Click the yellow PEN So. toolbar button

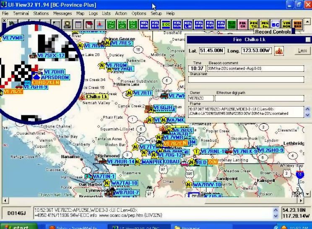[265, 25]
